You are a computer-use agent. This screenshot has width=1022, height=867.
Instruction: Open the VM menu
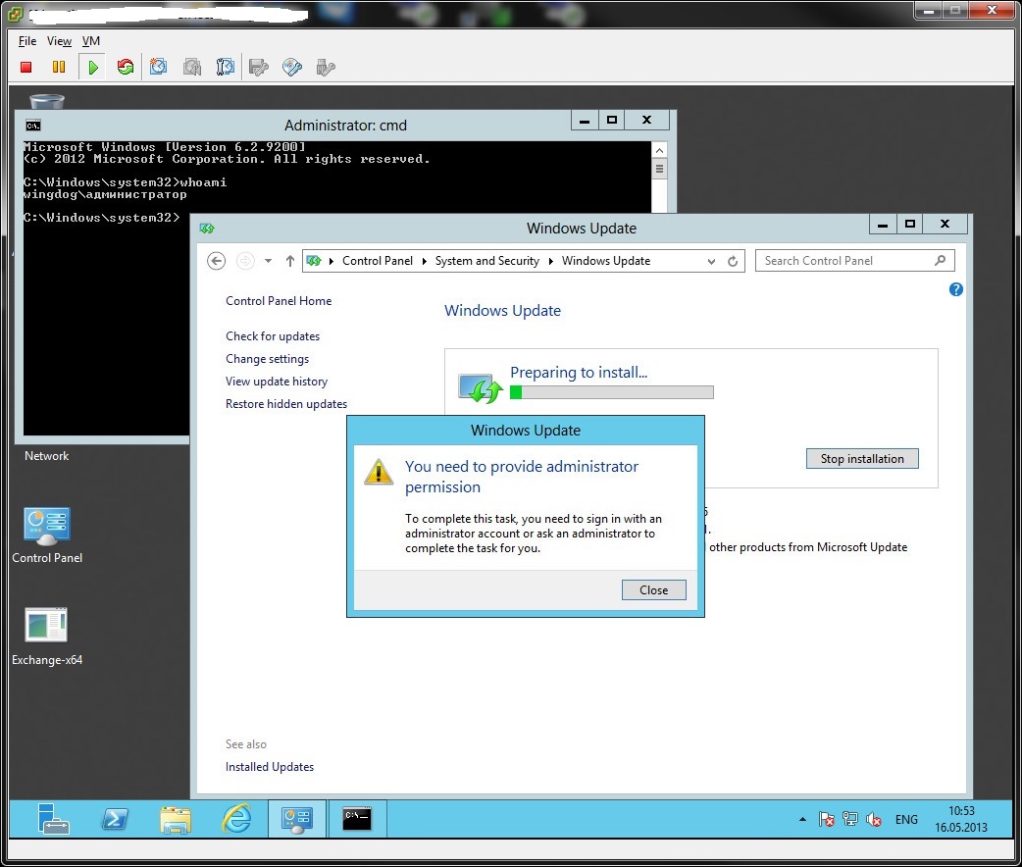91,41
